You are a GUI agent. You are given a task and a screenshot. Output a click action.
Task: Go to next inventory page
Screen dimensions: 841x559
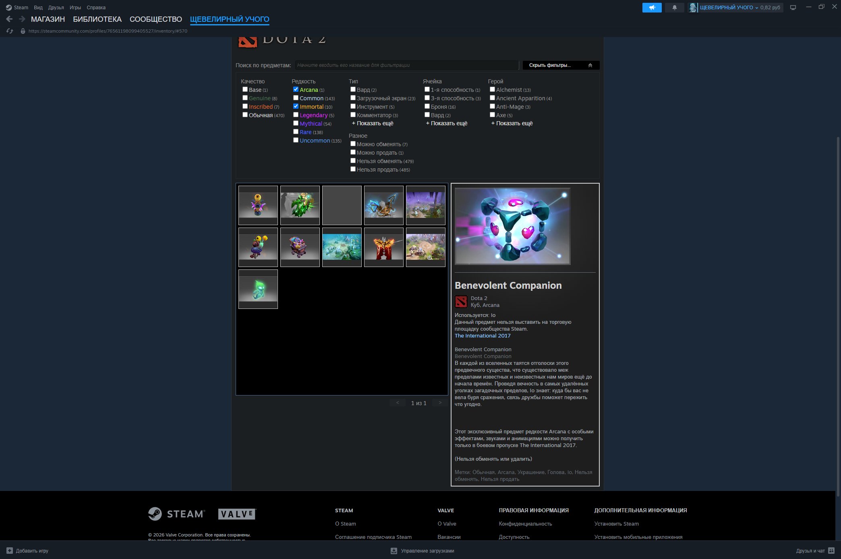(440, 403)
